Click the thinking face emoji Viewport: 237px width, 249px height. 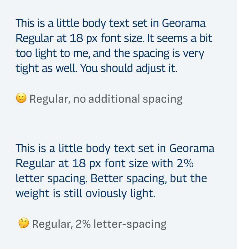click(x=24, y=223)
